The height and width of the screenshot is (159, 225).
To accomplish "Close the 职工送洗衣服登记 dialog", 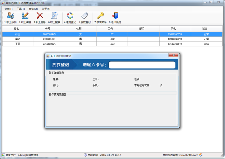I will (x=173, y=55).
